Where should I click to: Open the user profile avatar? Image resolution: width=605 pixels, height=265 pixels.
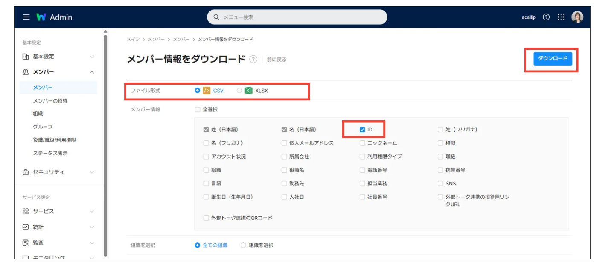577,17
